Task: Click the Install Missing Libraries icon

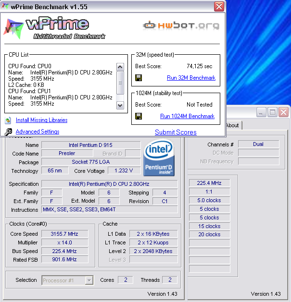Action: click(x=8, y=120)
